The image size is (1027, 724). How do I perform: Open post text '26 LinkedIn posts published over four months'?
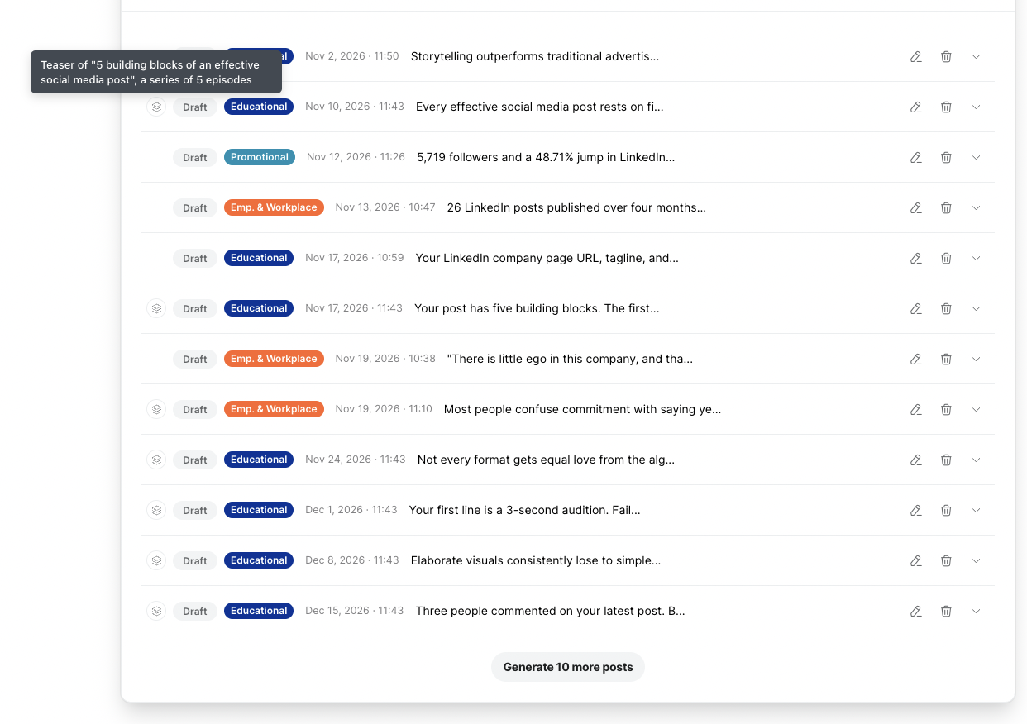576,207
